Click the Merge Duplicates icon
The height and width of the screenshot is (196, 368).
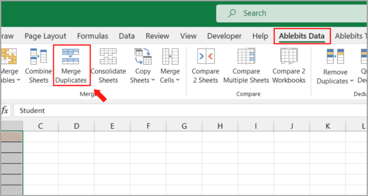[x=70, y=56]
